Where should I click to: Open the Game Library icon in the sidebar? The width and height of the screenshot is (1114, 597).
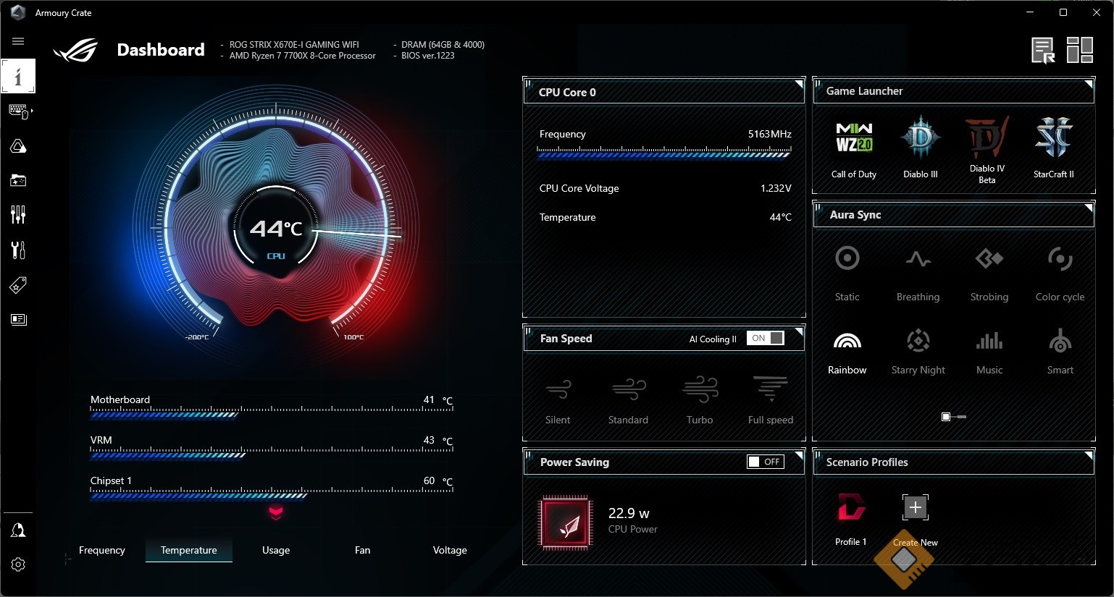[x=18, y=180]
